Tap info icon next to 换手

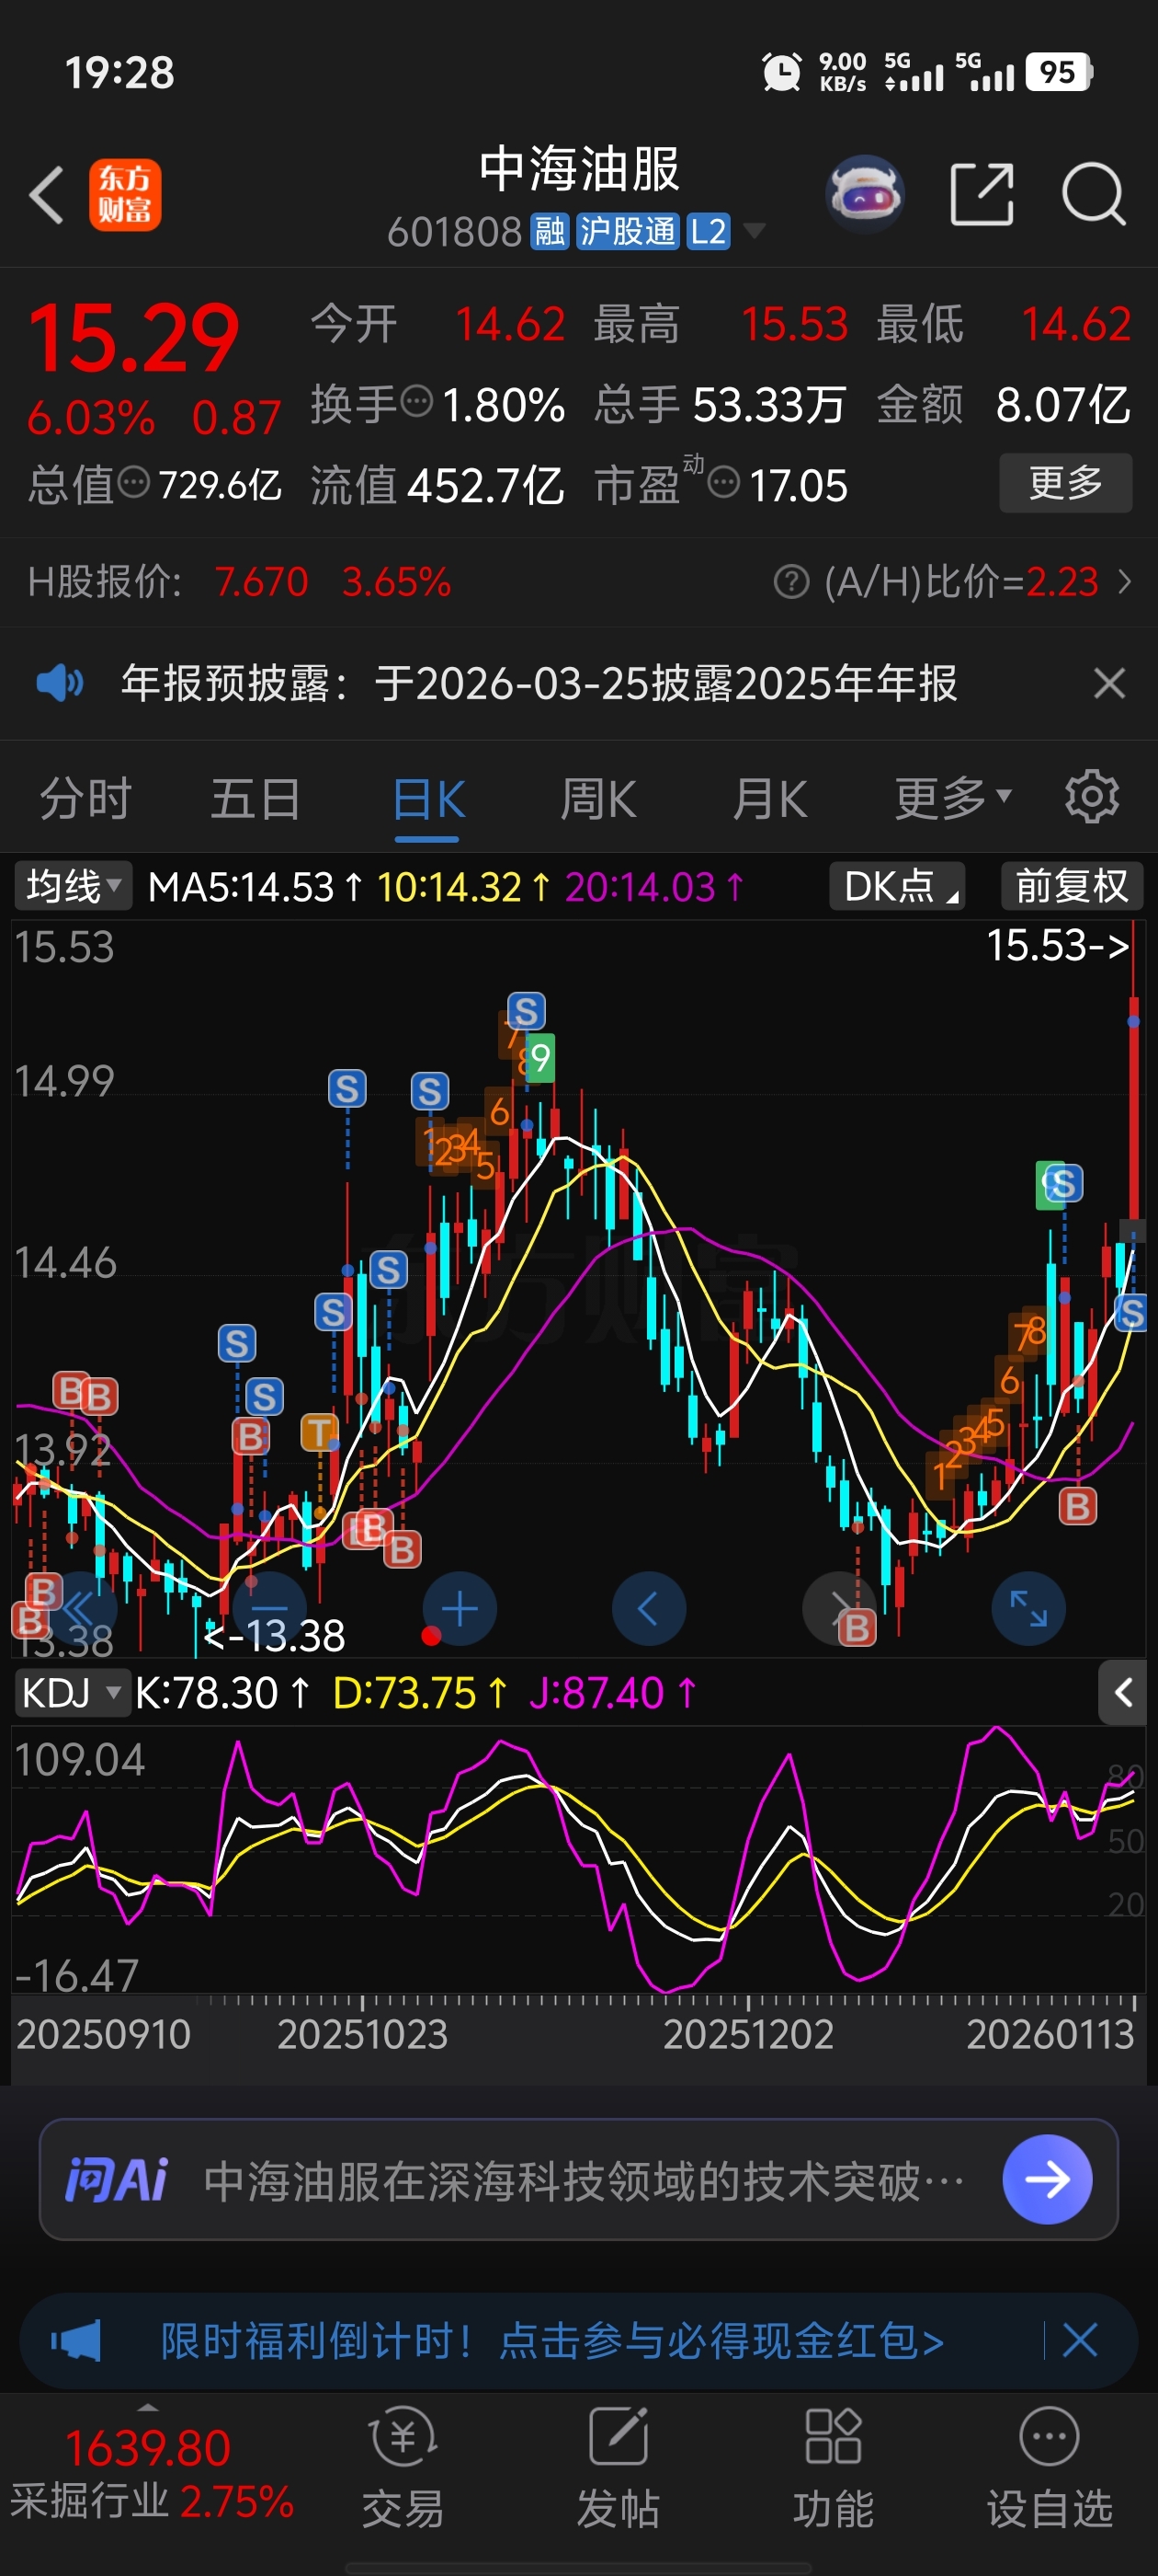(x=416, y=402)
